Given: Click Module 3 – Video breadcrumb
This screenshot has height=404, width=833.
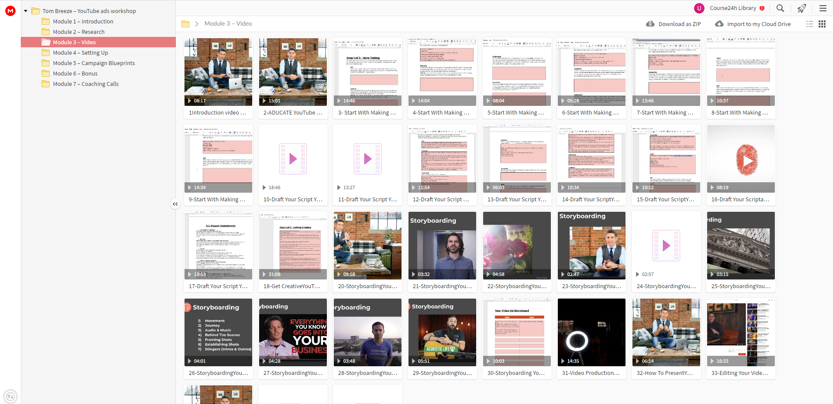Looking at the screenshot, I should (x=228, y=23).
